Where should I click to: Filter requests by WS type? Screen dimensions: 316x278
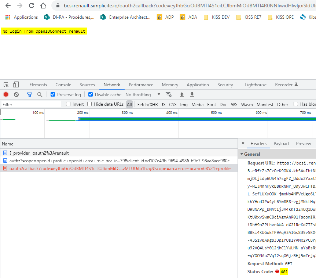click(234, 104)
